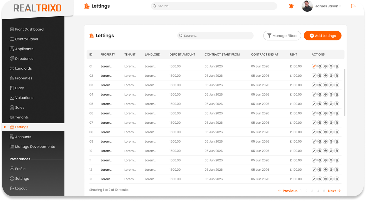Select page 5 in pagination
Image resolution: width=366 pixels, height=201 pixels.
pyautogui.click(x=324, y=191)
